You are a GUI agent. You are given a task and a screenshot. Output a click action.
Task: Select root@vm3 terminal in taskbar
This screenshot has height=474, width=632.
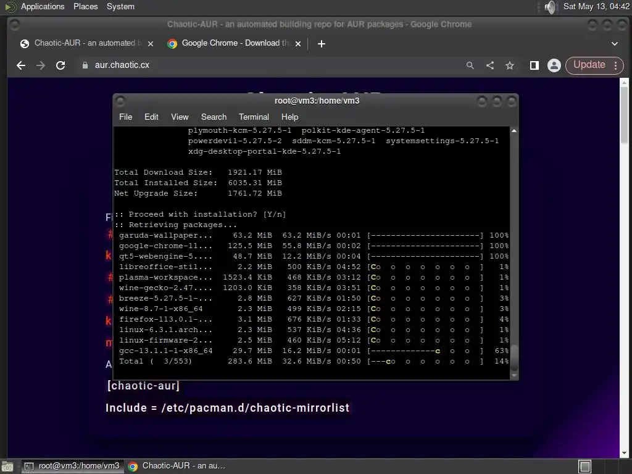point(72,466)
